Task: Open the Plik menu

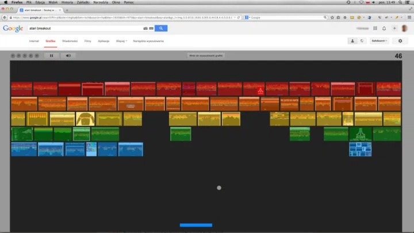Action: (x=29, y=2)
